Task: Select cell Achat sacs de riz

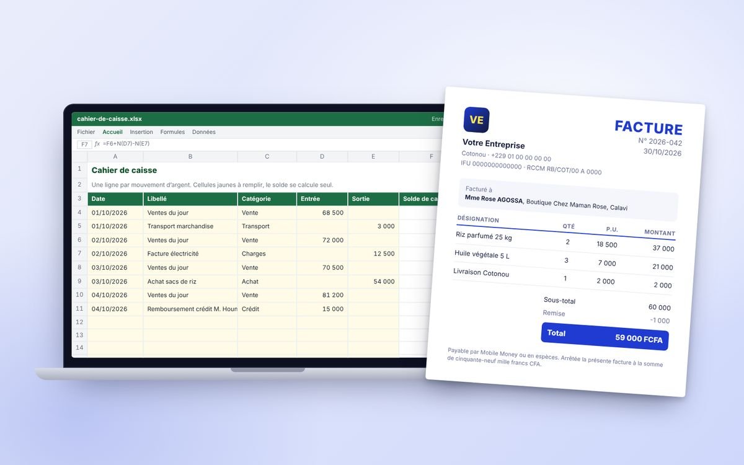Action: coord(190,281)
